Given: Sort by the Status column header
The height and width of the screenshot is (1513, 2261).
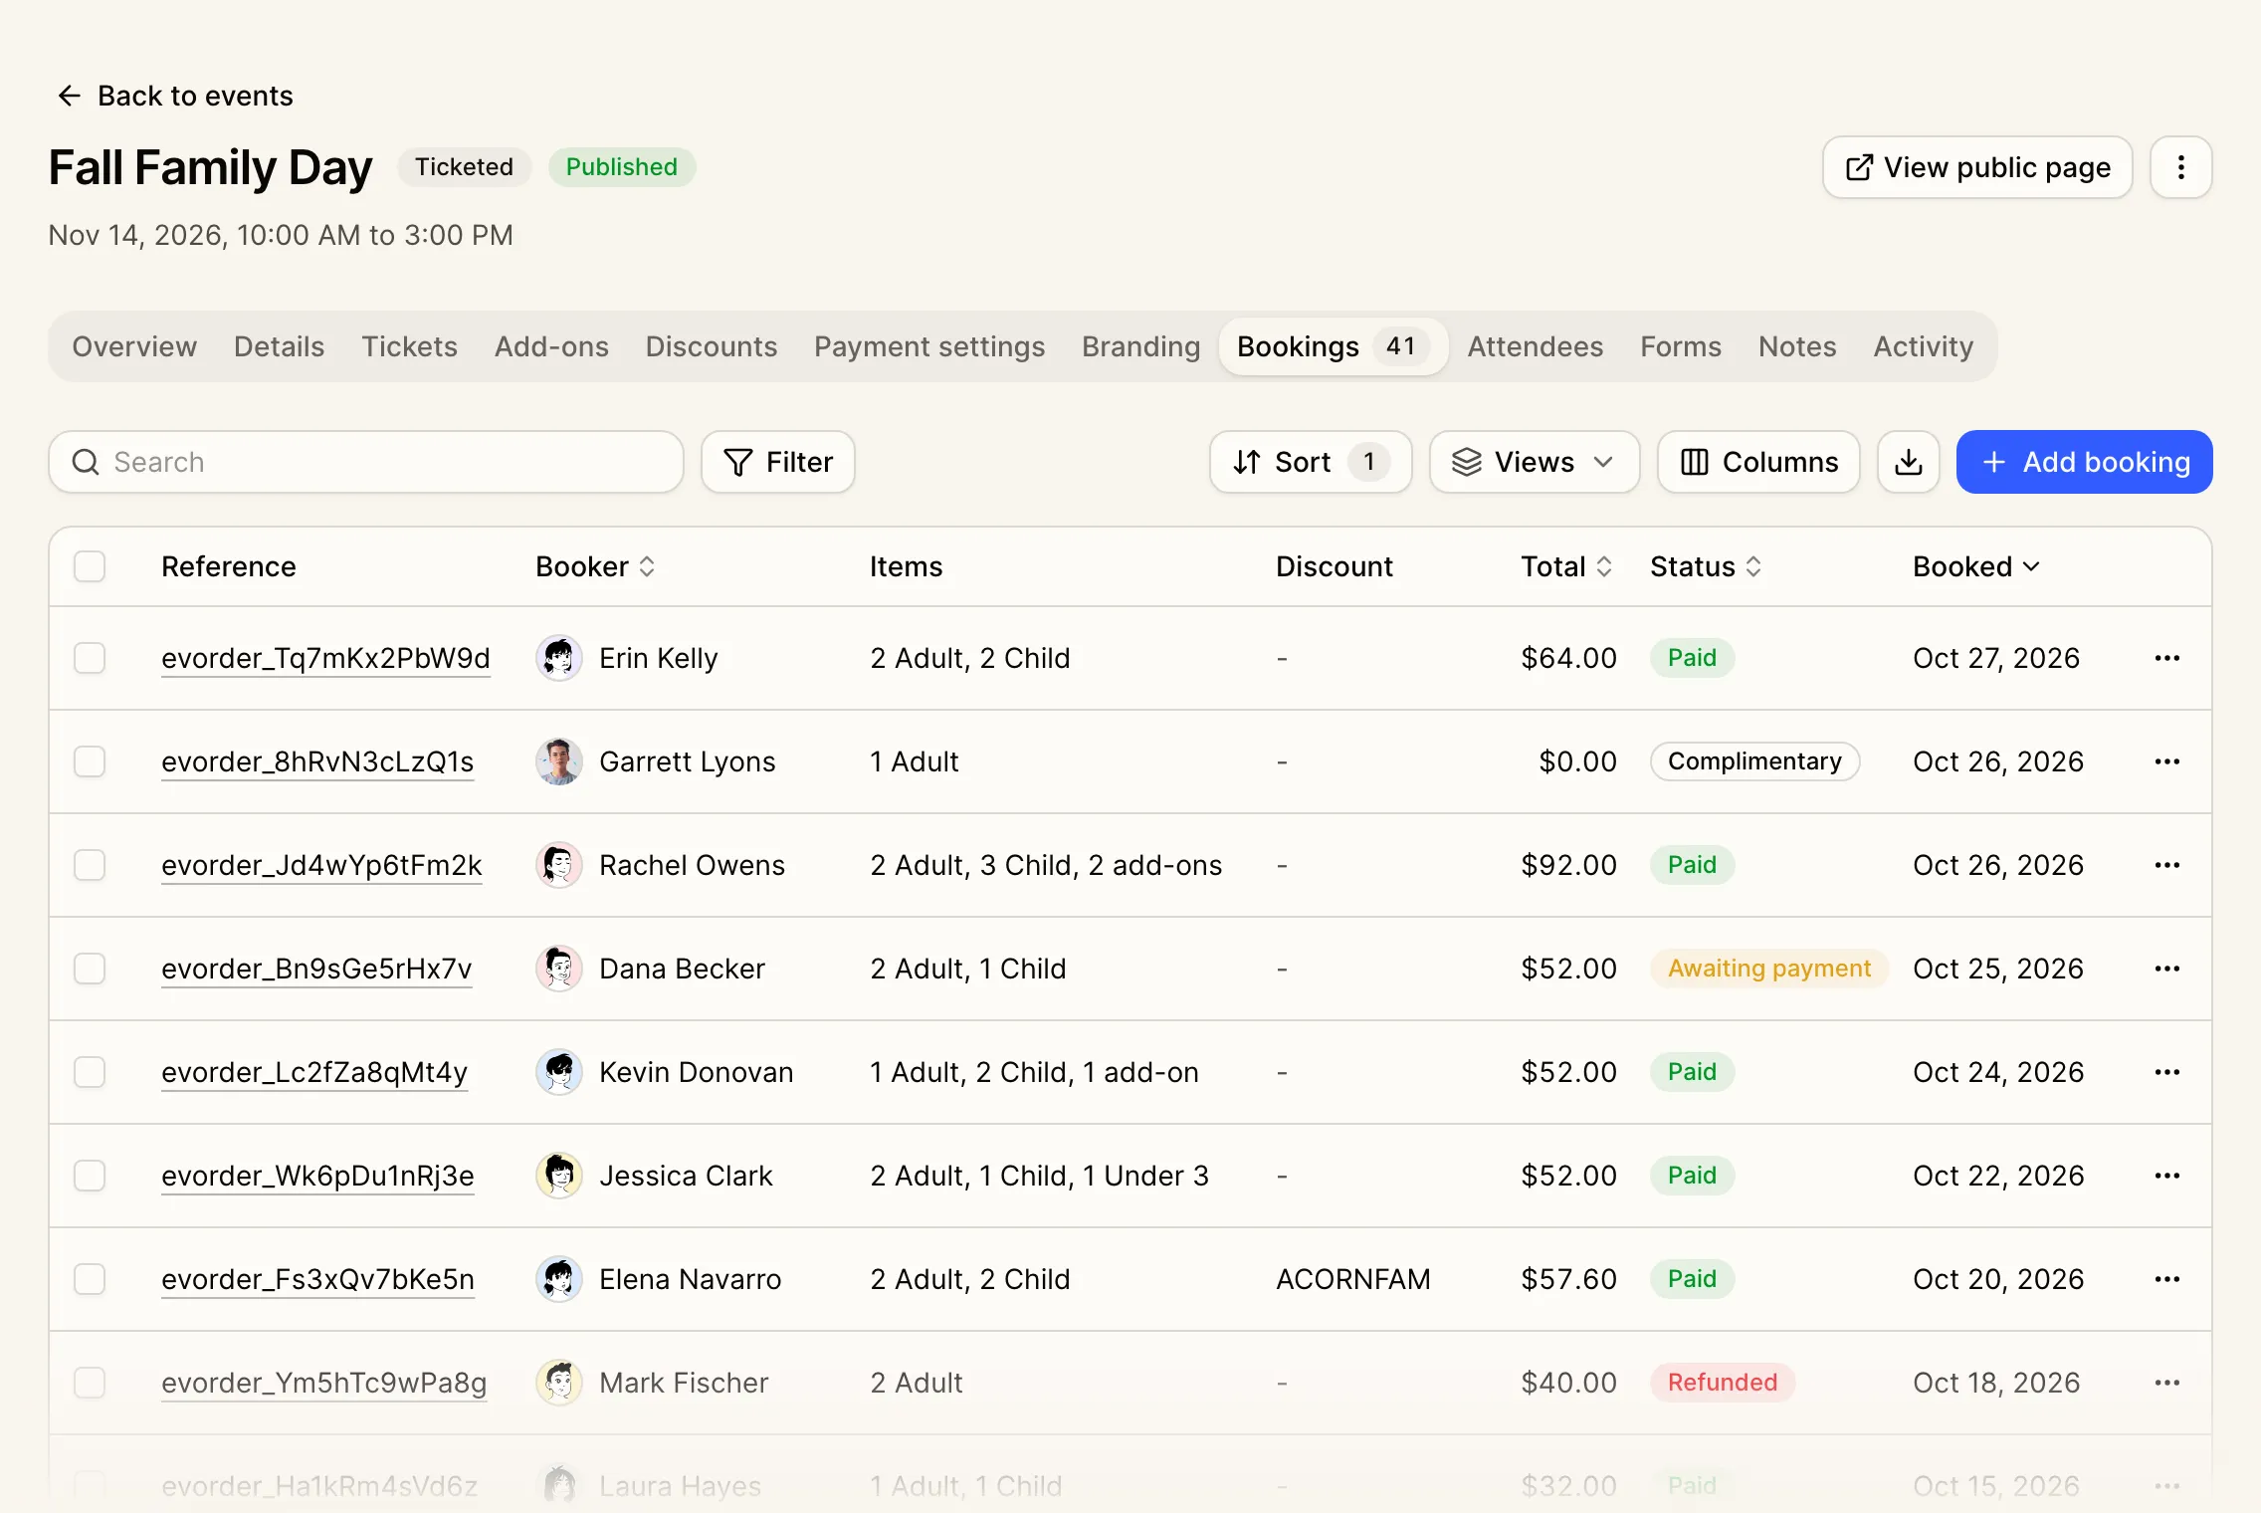Looking at the screenshot, I should [x=1706, y=566].
